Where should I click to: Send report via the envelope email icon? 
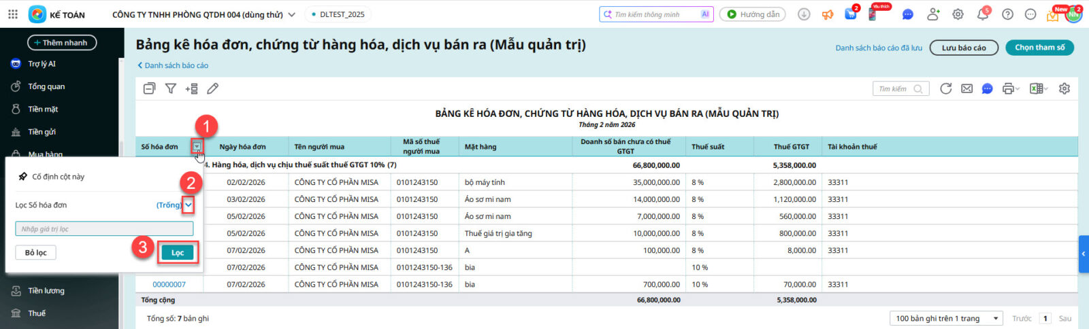[x=966, y=88]
